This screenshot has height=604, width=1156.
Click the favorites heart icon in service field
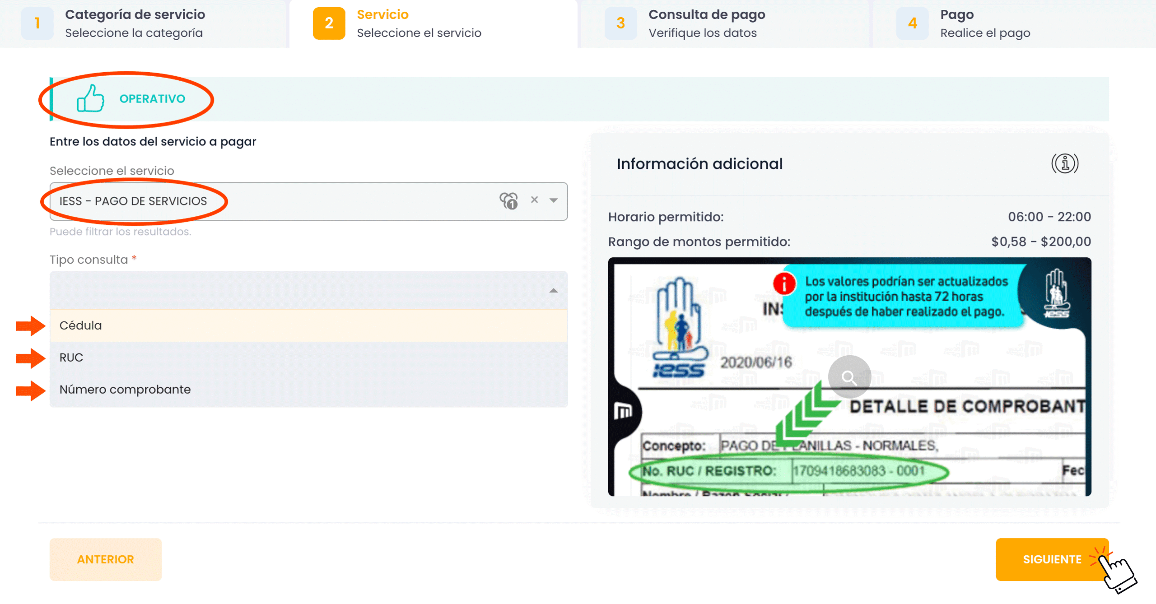click(509, 201)
